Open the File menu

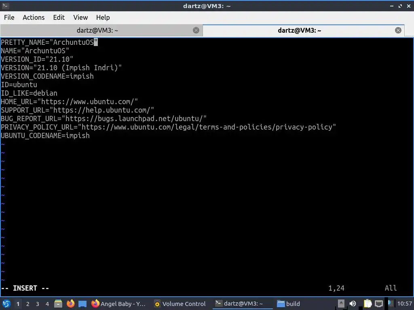(x=9, y=17)
